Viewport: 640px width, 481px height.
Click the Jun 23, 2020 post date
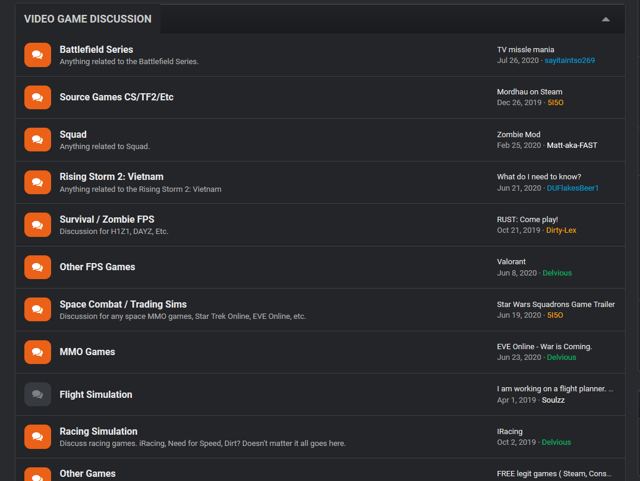coord(519,357)
